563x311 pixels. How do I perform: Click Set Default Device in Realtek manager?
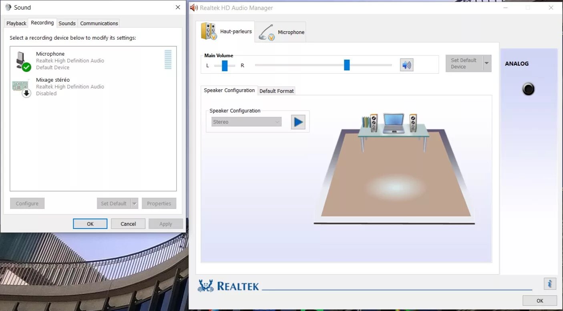(x=464, y=63)
